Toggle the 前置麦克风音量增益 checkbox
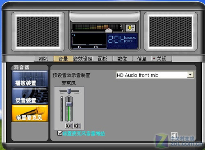Image resolution: width=205 pixels, height=150 pixels. [x=60, y=133]
